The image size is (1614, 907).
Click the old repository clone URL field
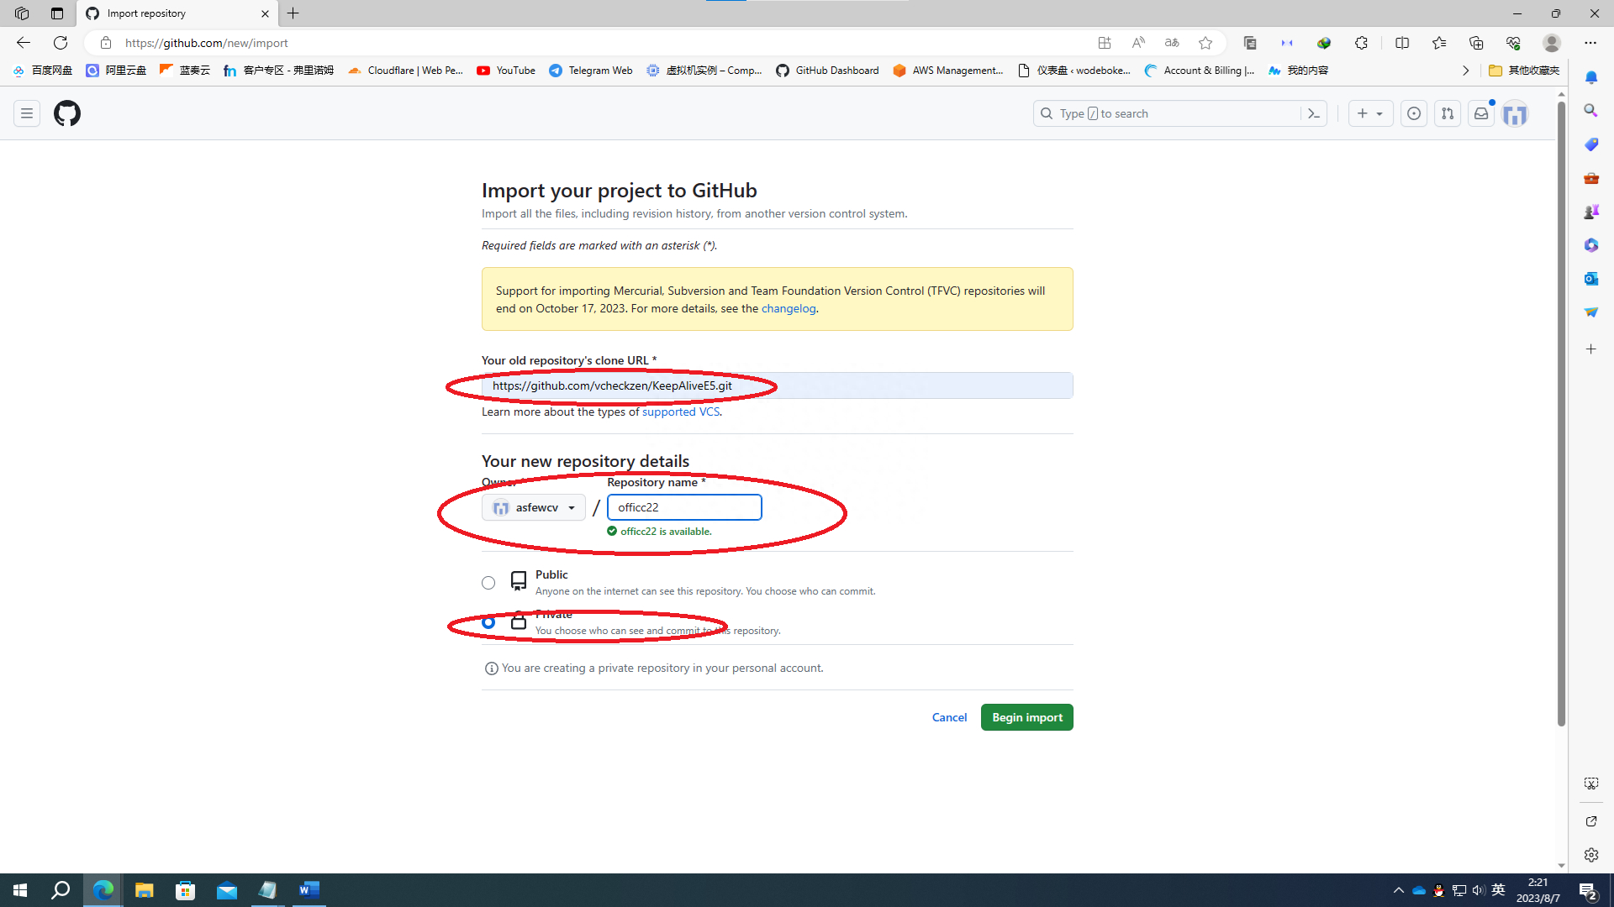pos(777,385)
